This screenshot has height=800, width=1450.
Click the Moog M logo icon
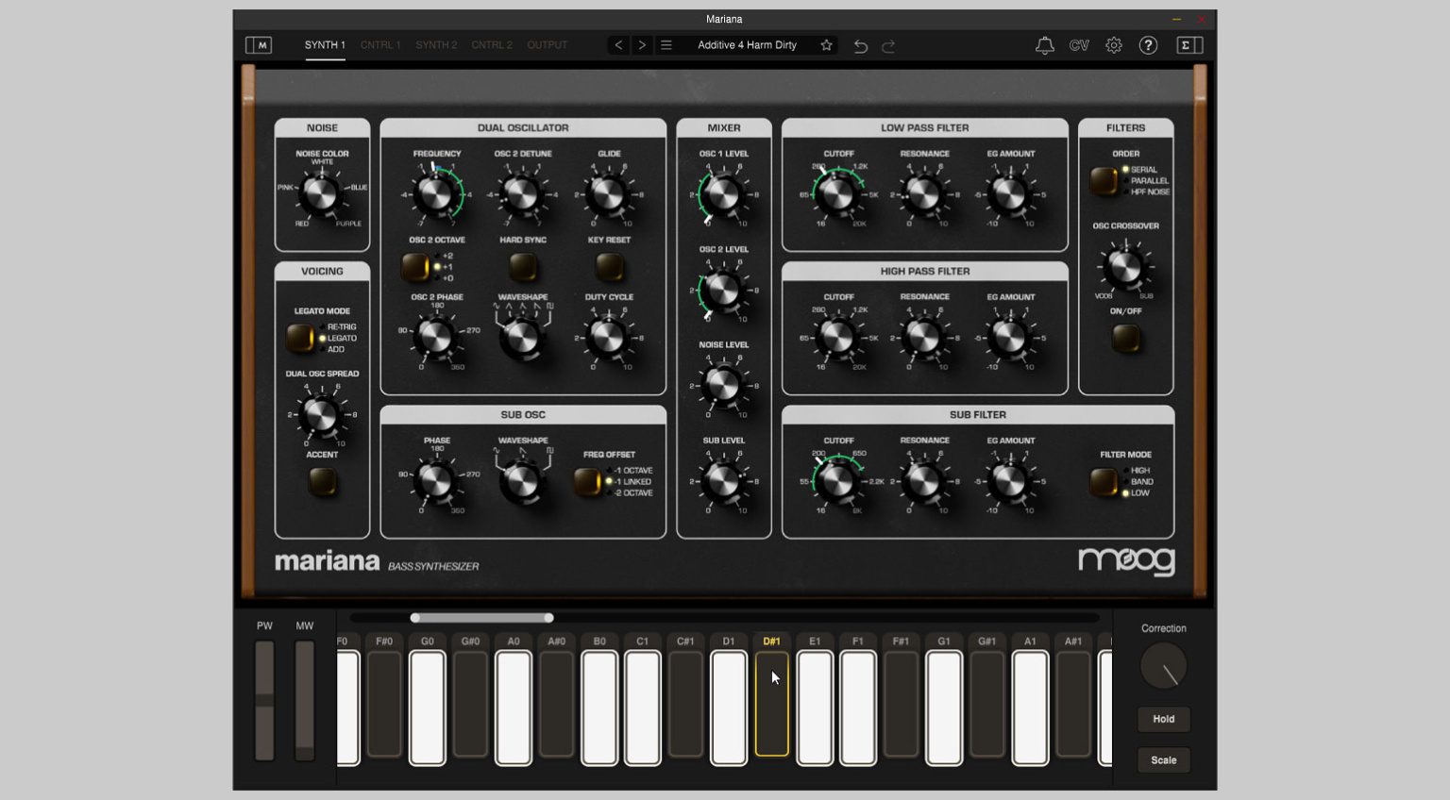pyautogui.click(x=260, y=44)
